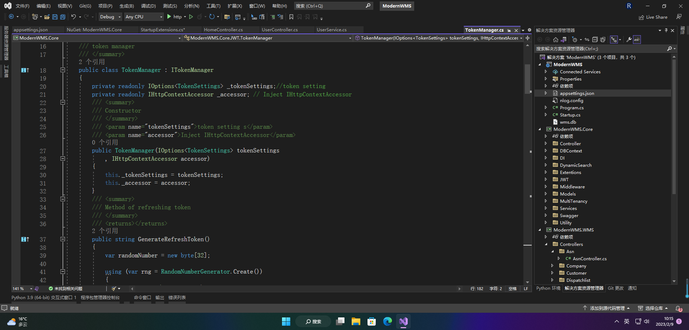Click 添加到源代码管理 in status bar
Viewport: 689px width, 330px height.
[x=606, y=308]
